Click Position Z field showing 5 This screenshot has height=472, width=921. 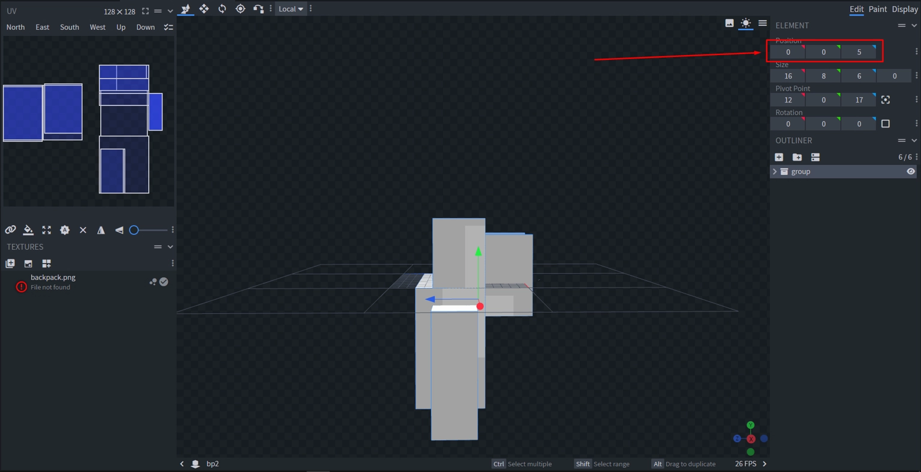pos(859,52)
